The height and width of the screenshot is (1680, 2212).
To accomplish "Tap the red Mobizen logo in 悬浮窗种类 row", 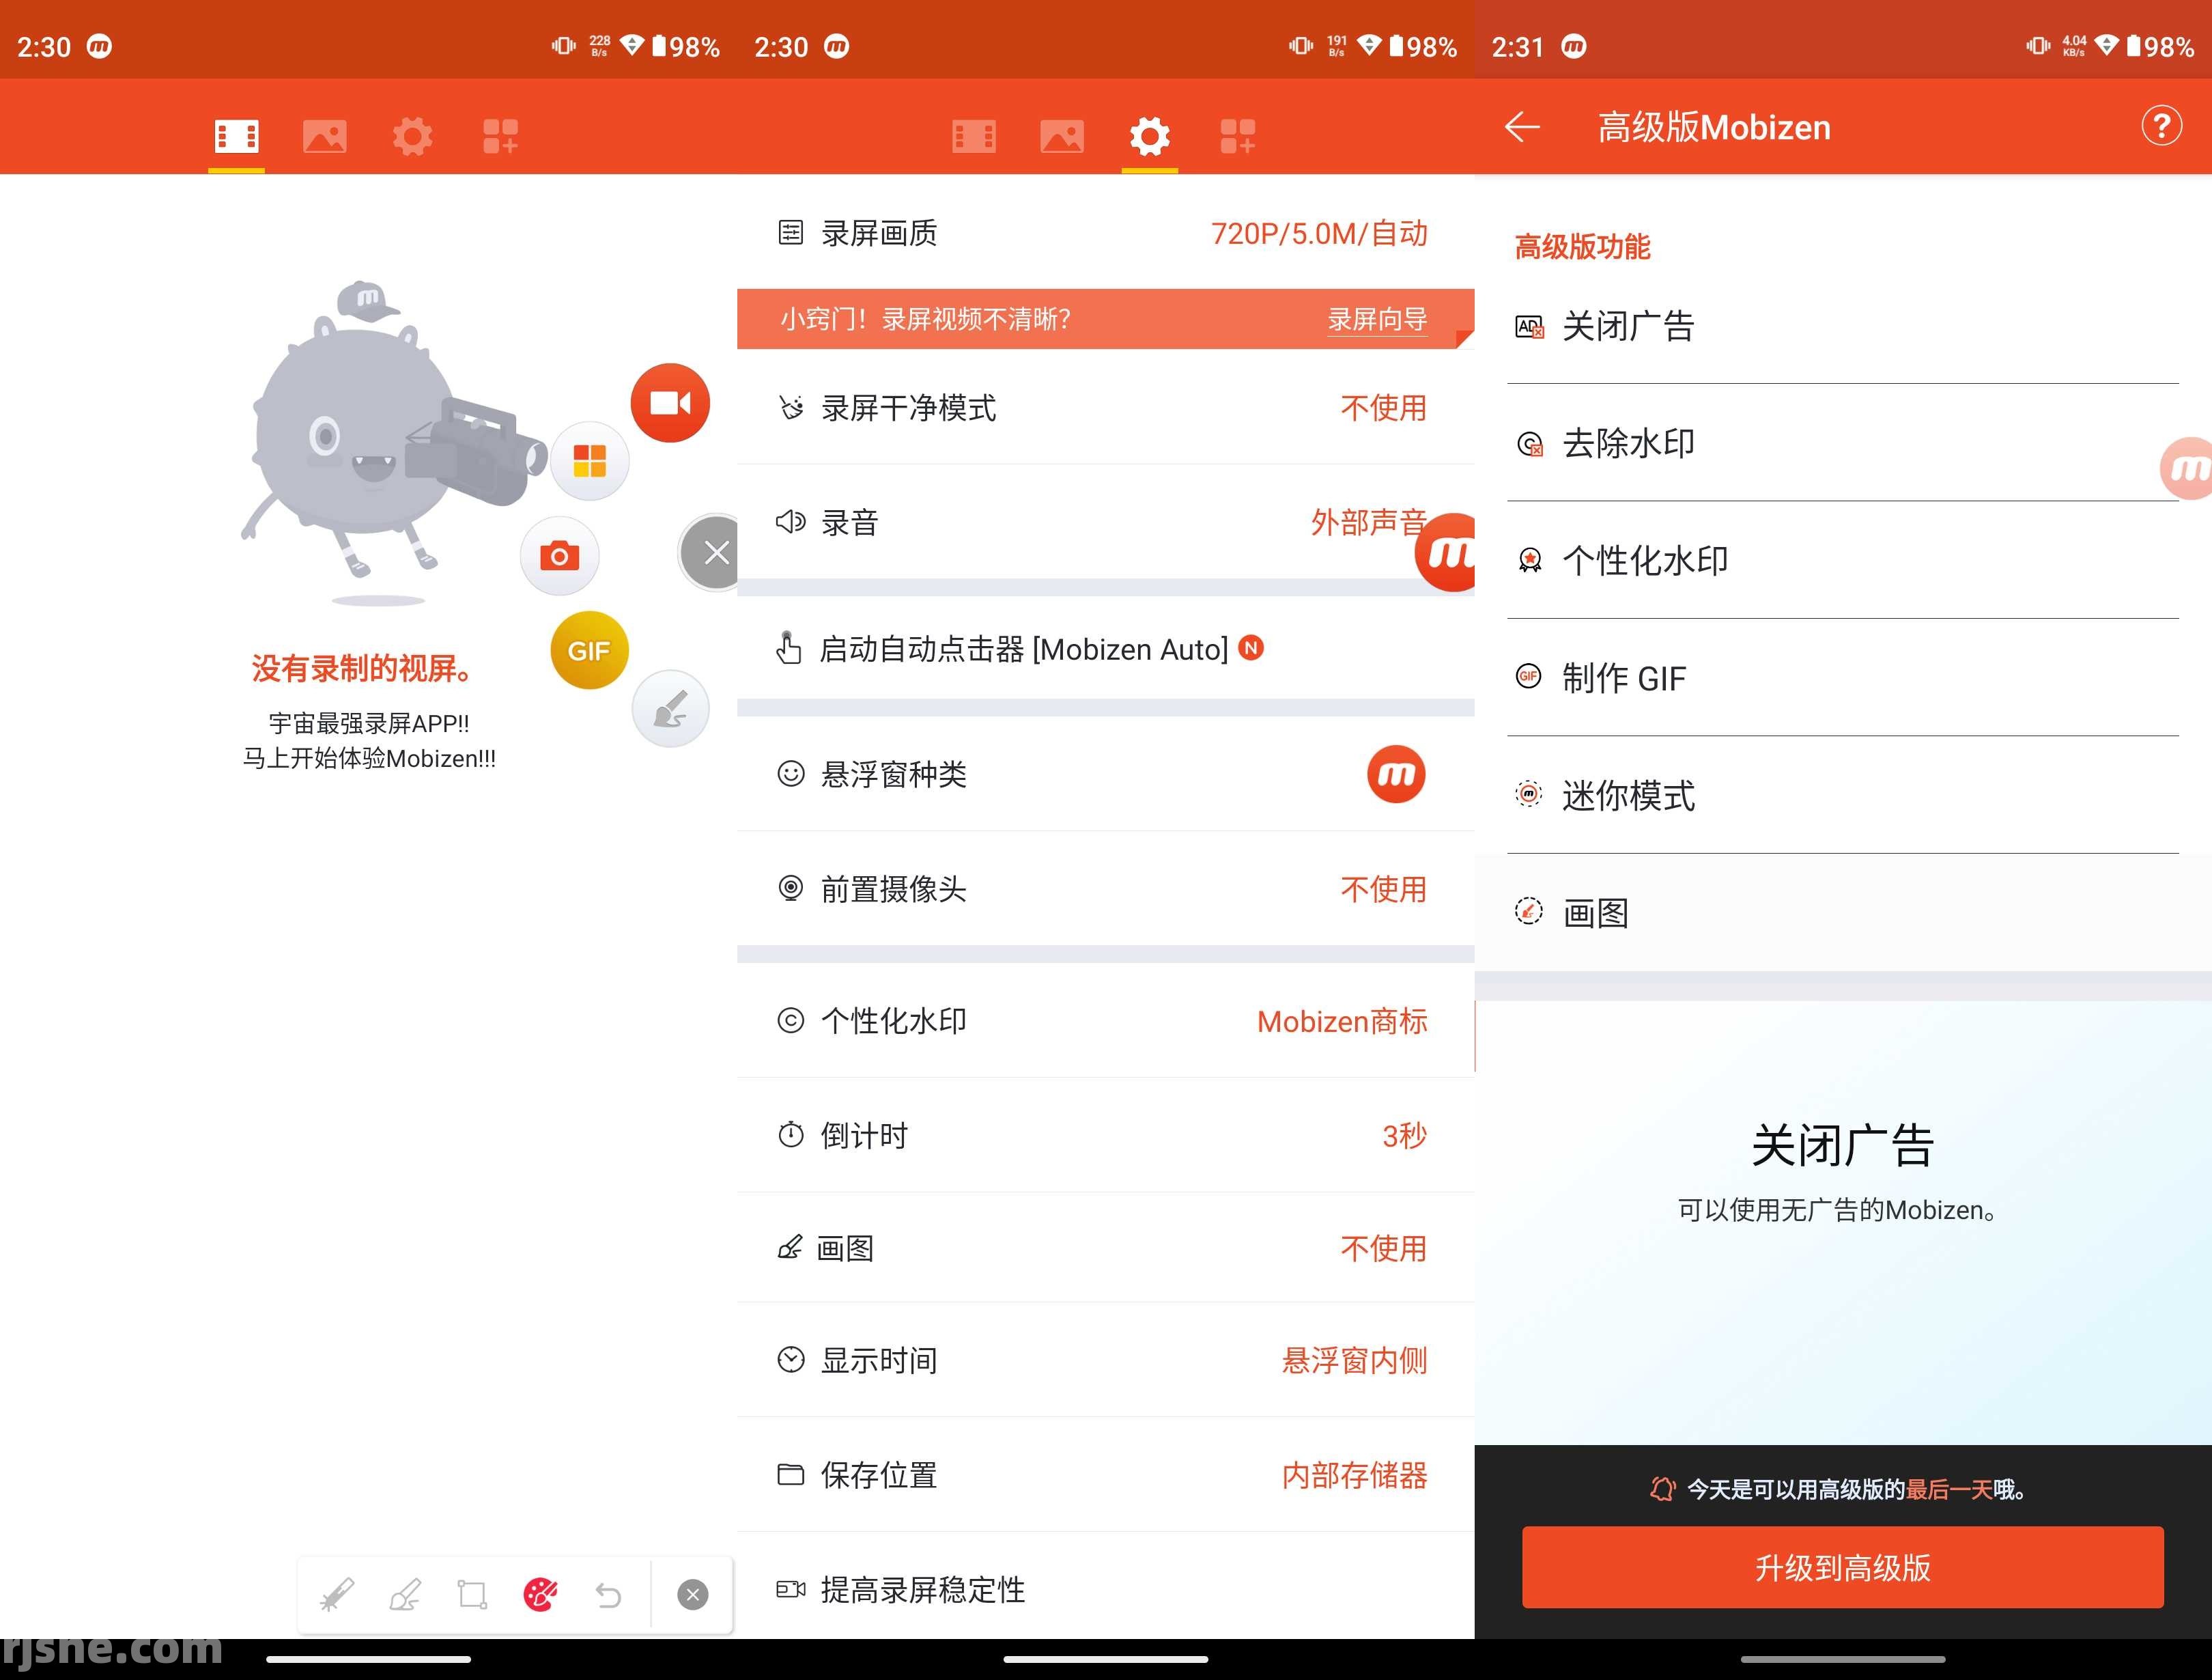I will coord(1396,774).
